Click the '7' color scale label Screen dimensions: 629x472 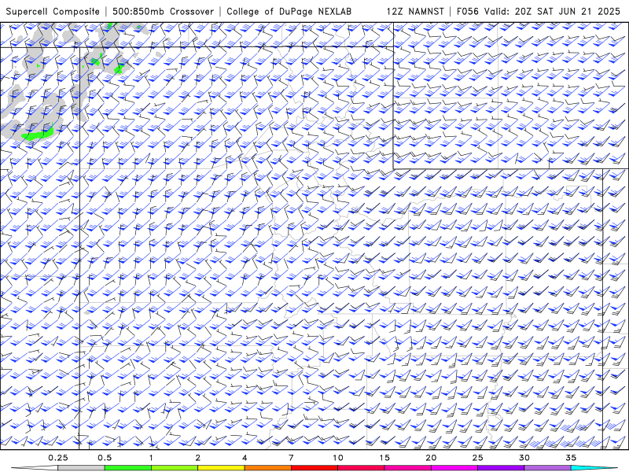tap(291, 458)
